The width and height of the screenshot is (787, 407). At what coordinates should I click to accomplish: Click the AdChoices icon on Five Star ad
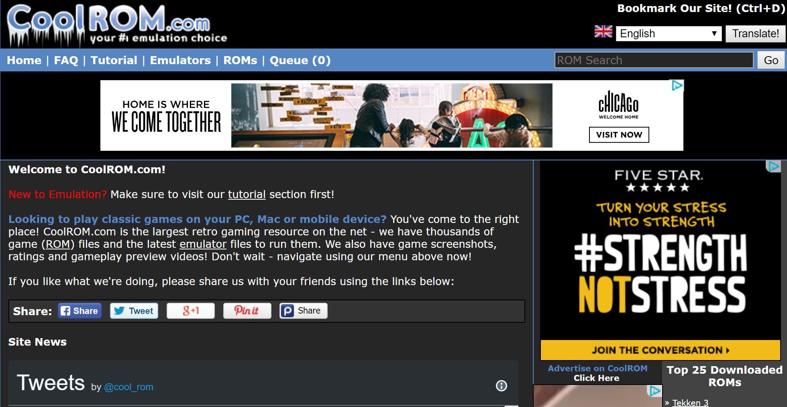(773, 166)
